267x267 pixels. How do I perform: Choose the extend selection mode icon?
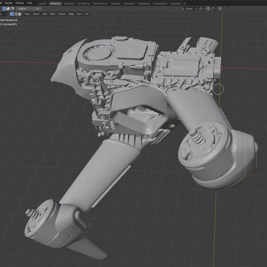pos(8,8)
